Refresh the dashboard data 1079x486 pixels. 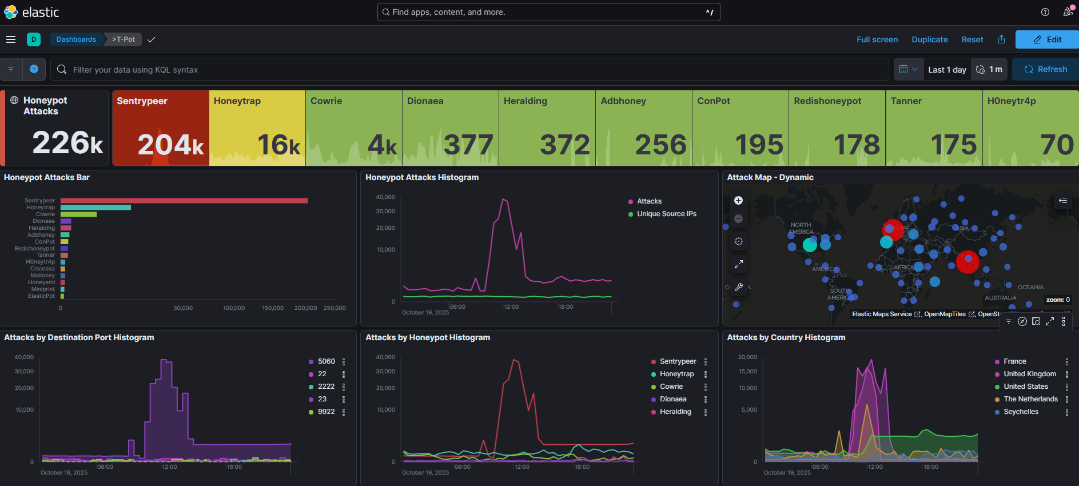(x=1045, y=69)
